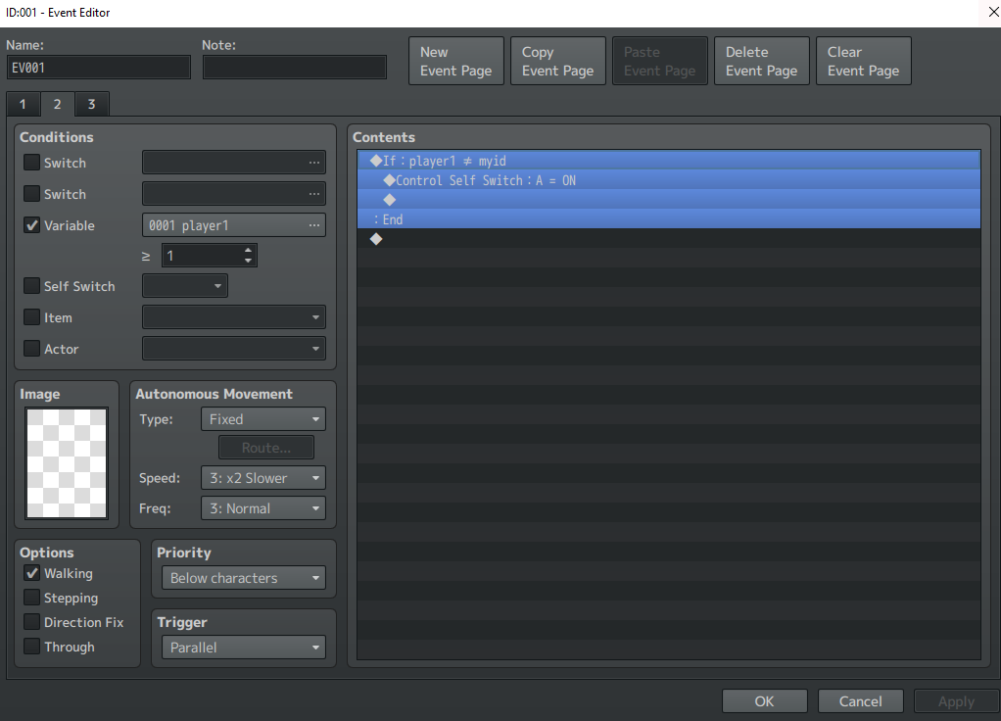Screen dimensions: 1001x721
Task: Open the Self Switch dropdown
Action: point(184,285)
